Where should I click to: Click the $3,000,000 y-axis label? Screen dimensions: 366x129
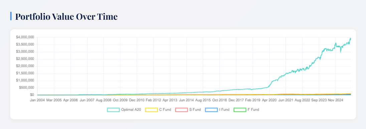(25, 52)
